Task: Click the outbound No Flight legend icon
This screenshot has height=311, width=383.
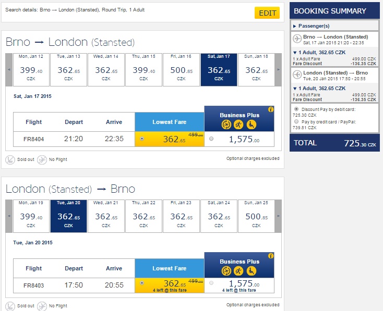Action: pyautogui.click(x=42, y=160)
